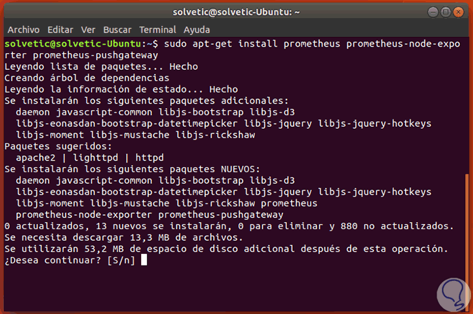Click 'prometheus-node-exporter prometheus-pushgateway' line
This screenshot has height=314, width=473.
coord(150,214)
